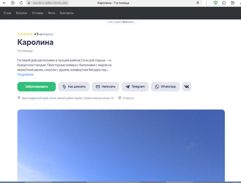This screenshot has height=183, width=241.
Task: Open the 'Каталог' menu section
Action: point(22,13)
